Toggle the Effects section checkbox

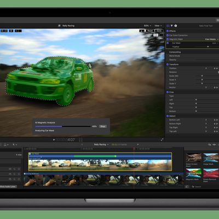pyautogui.click(x=168, y=31)
